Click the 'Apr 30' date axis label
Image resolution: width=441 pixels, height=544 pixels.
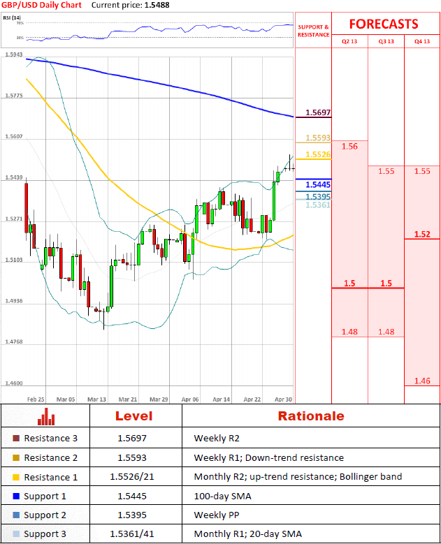(283, 399)
